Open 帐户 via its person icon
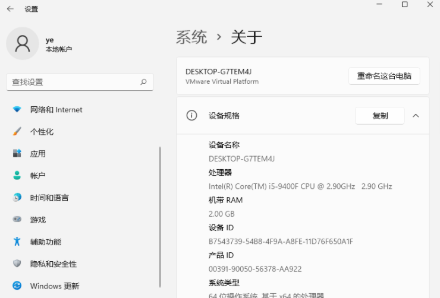The height and width of the screenshot is (298, 440). click(x=17, y=176)
